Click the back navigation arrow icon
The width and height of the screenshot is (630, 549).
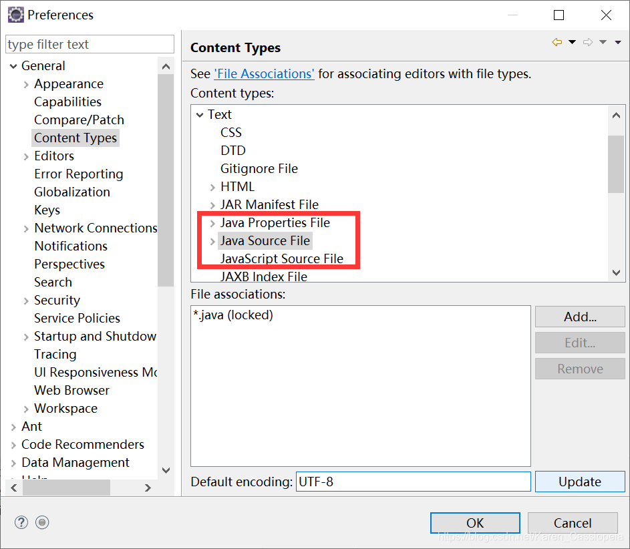pos(557,42)
